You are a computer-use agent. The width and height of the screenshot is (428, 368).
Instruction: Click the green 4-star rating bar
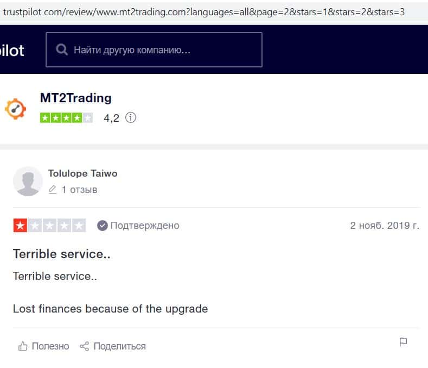click(66, 117)
